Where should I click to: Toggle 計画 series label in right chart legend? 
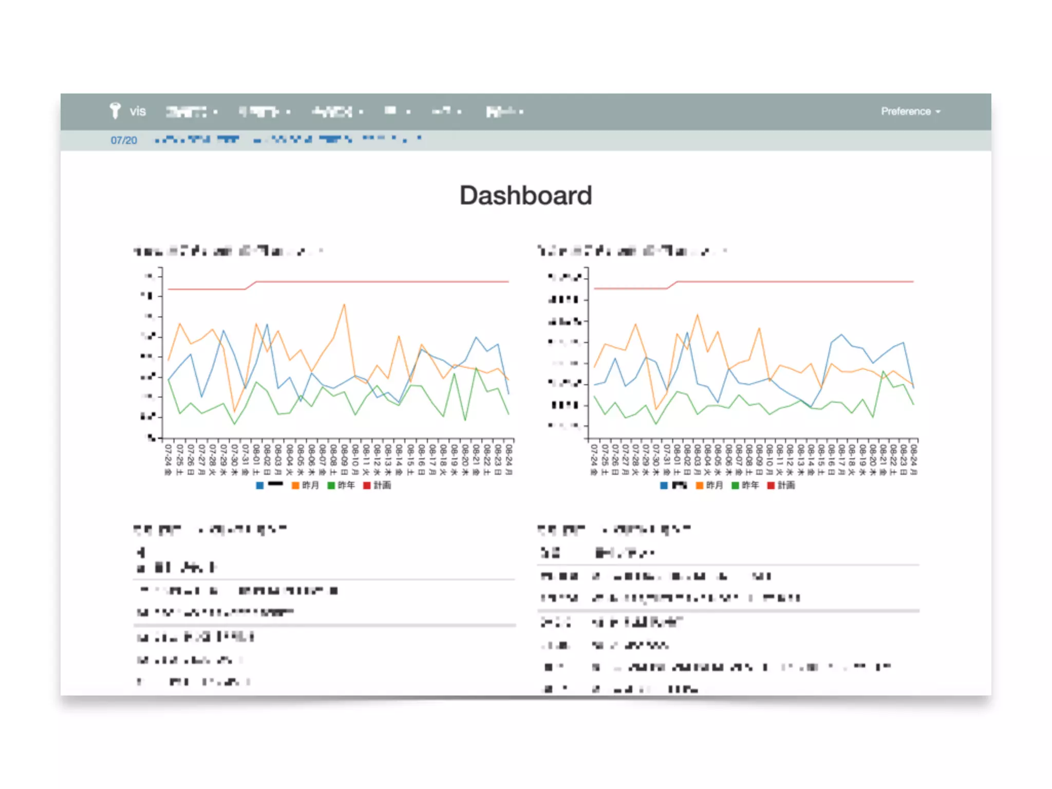tap(786, 485)
